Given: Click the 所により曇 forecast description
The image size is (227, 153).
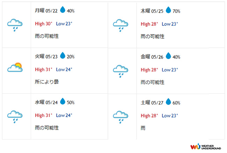Looking at the screenshot, I should pos(47,82).
